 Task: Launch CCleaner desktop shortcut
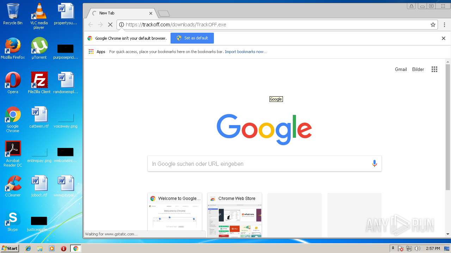[x=13, y=186]
